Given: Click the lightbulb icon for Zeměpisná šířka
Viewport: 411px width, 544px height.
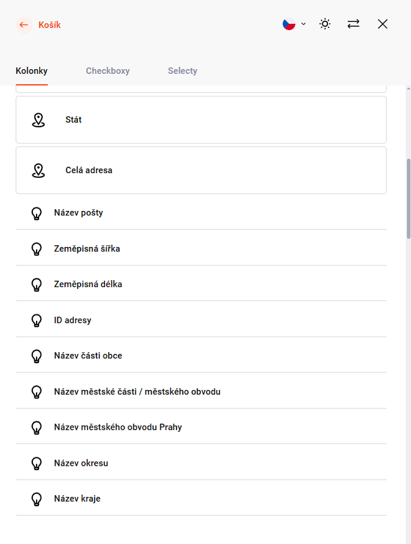Looking at the screenshot, I should coord(37,249).
